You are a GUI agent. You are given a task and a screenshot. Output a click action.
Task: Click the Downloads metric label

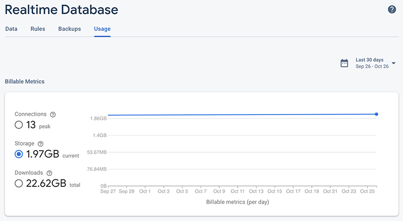29,173
